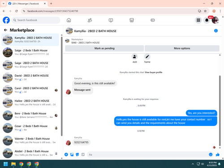Viewport: 224px width, 168px height.
Task: Open Hailee - 2BED 2 BATH HOUSE chat
Action: [30, 103]
